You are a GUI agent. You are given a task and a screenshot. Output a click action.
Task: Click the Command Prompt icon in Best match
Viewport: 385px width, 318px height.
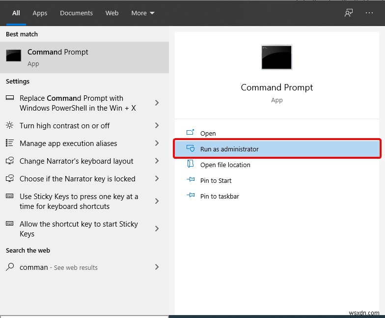(14, 56)
